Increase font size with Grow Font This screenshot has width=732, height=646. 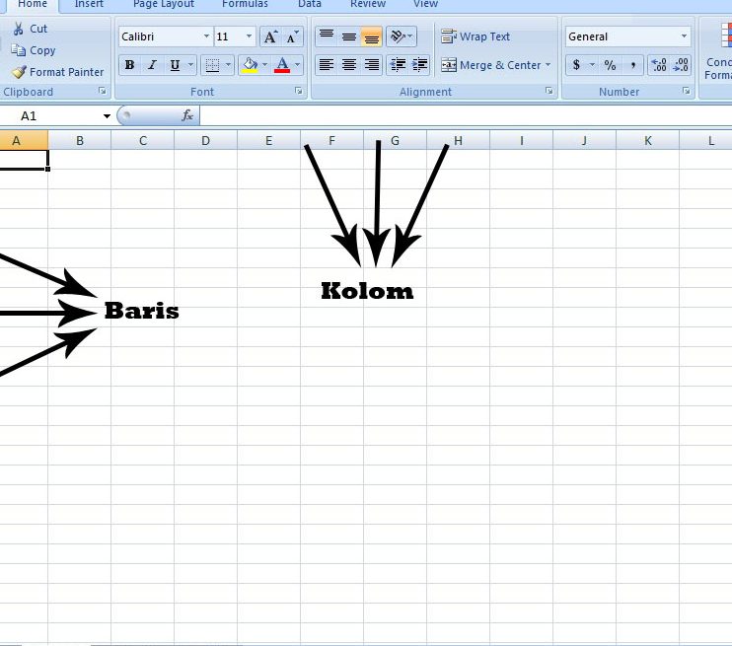coord(270,36)
